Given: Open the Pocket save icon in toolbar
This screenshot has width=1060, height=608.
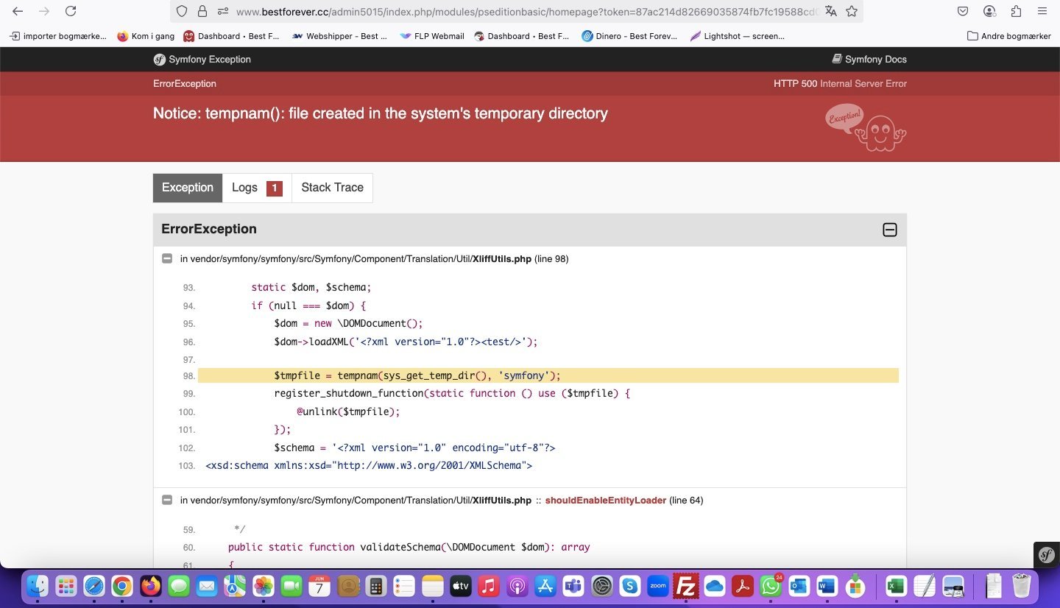Looking at the screenshot, I should click(963, 11).
